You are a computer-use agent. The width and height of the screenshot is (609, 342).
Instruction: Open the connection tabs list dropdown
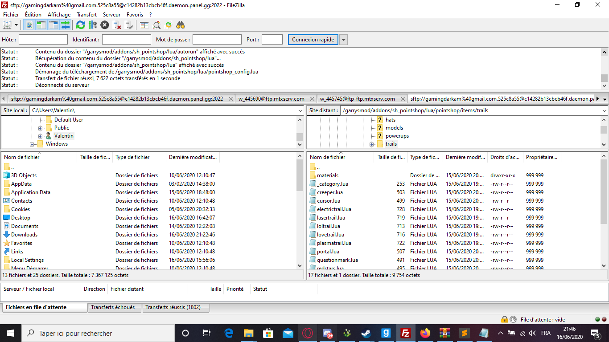tap(605, 99)
